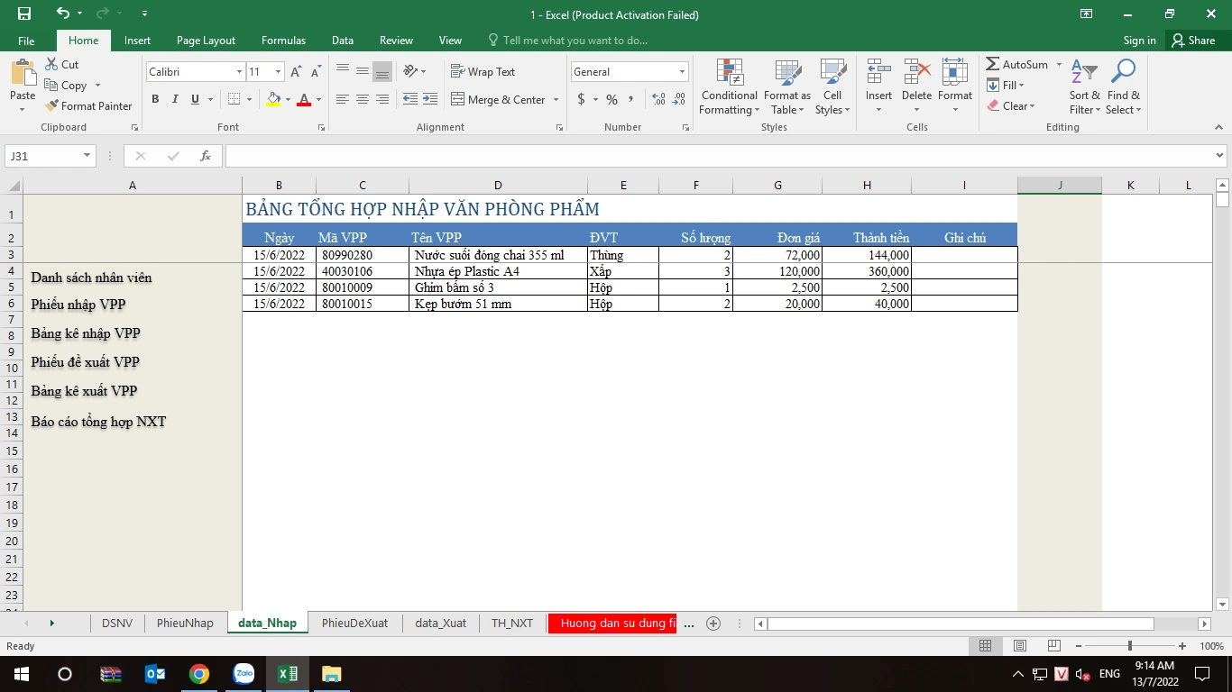Switch to the PhieuNhap sheet tab
Image resolution: width=1232 pixels, height=692 pixels.
tap(185, 623)
